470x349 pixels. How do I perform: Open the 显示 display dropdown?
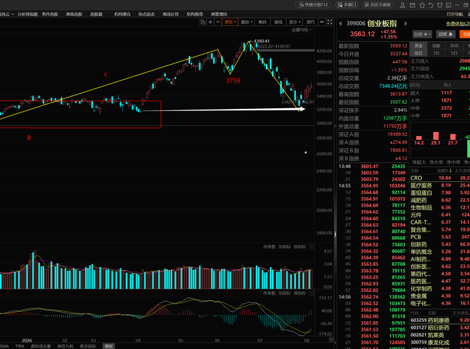pos(294,22)
